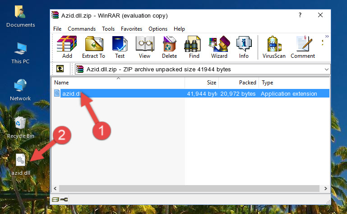Viewport: 347px width, 214px height.
Task: Click the Application extension type cell
Action: coord(289,94)
